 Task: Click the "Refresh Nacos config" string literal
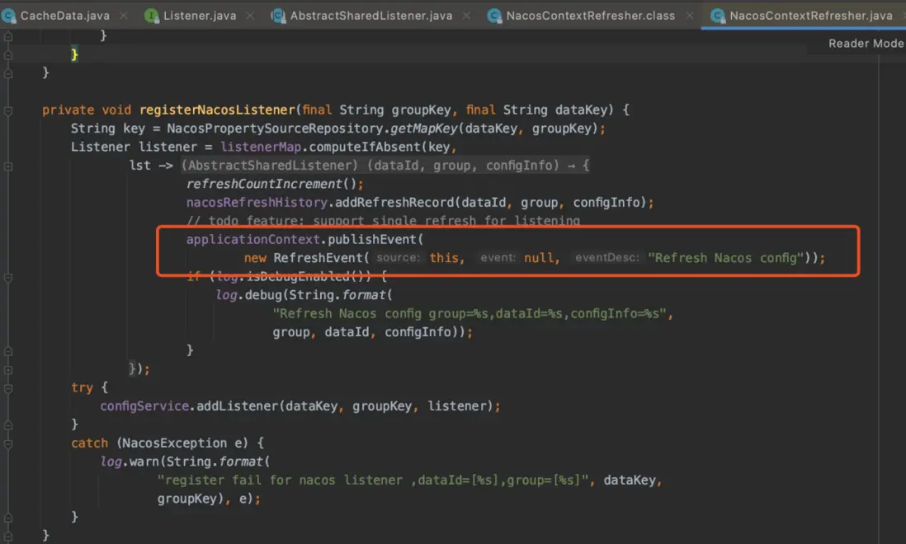727,258
